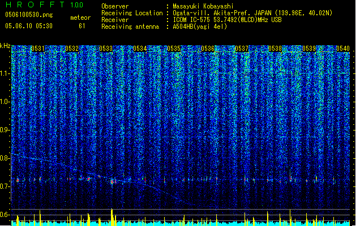Image resolution: width=356 pixels, height=226 pixels.
Task: Click the date stamp 05.06.10 05:30
Action: 28,26
